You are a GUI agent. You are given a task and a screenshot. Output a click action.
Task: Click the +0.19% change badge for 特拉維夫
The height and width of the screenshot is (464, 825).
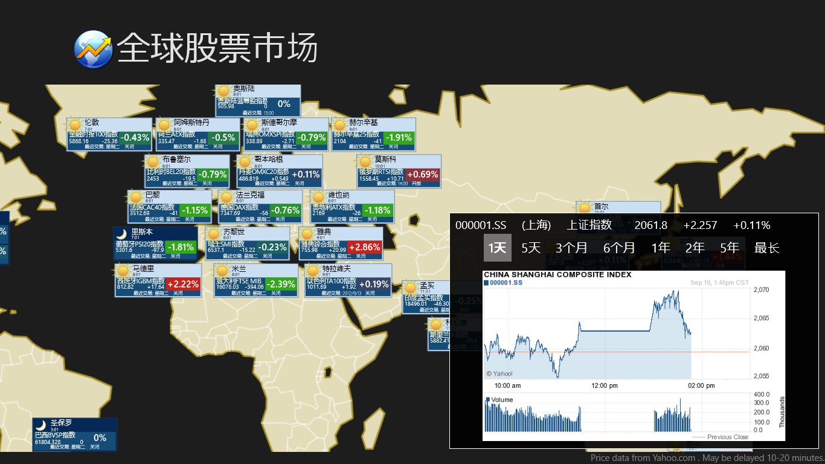click(x=374, y=284)
